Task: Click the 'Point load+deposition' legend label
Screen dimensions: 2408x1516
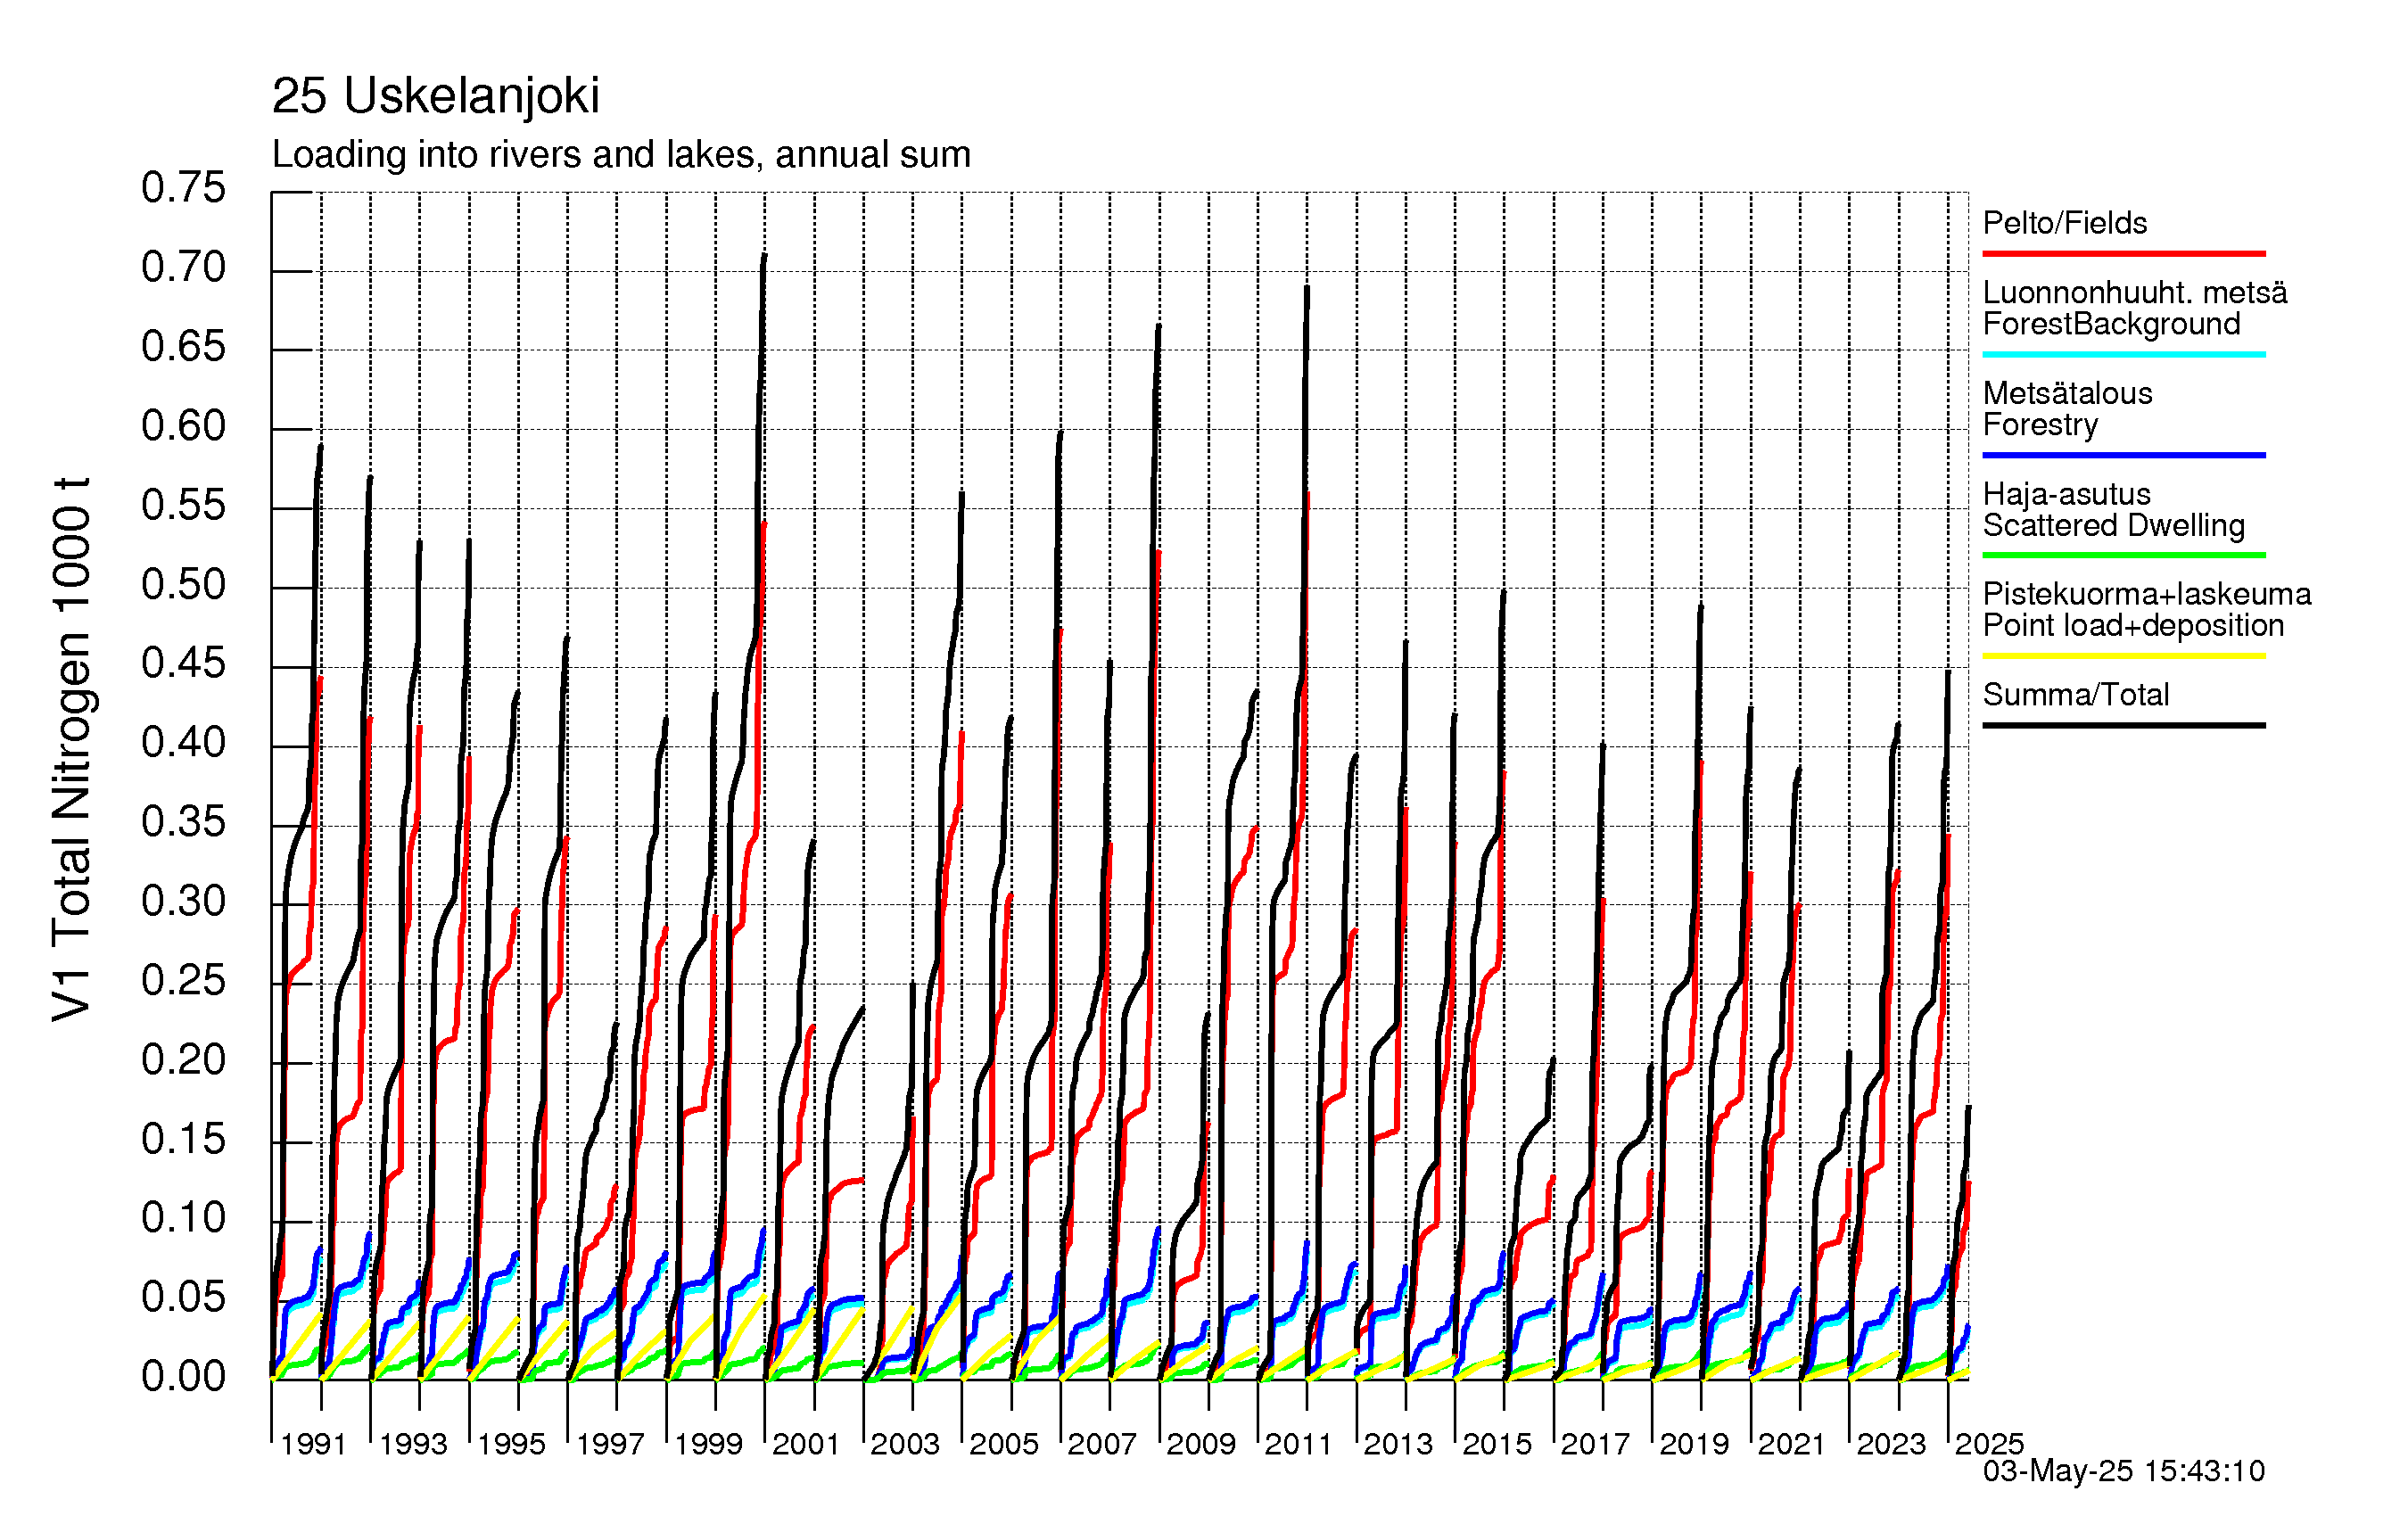Action: 2133,625
